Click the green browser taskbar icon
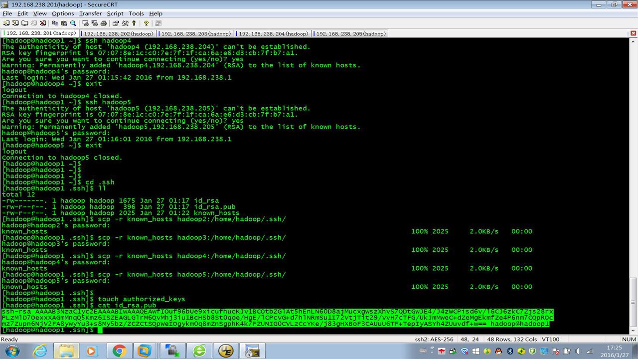Screen dimensions: 638x359 click(x=199, y=351)
